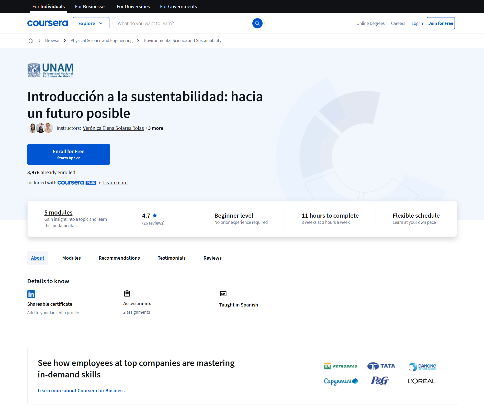Screen dimensions: 484x413
Task: Jump to the Reviews tab
Action: click(212, 258)
